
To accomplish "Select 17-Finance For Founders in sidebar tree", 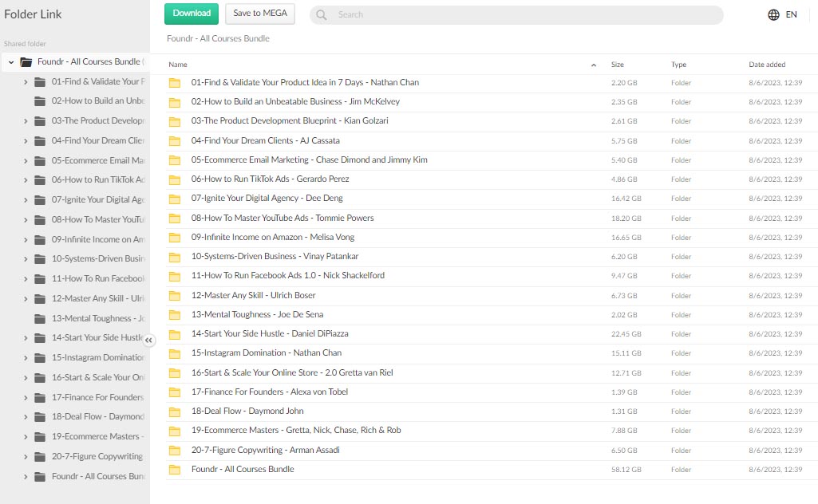I will [97, 398].
